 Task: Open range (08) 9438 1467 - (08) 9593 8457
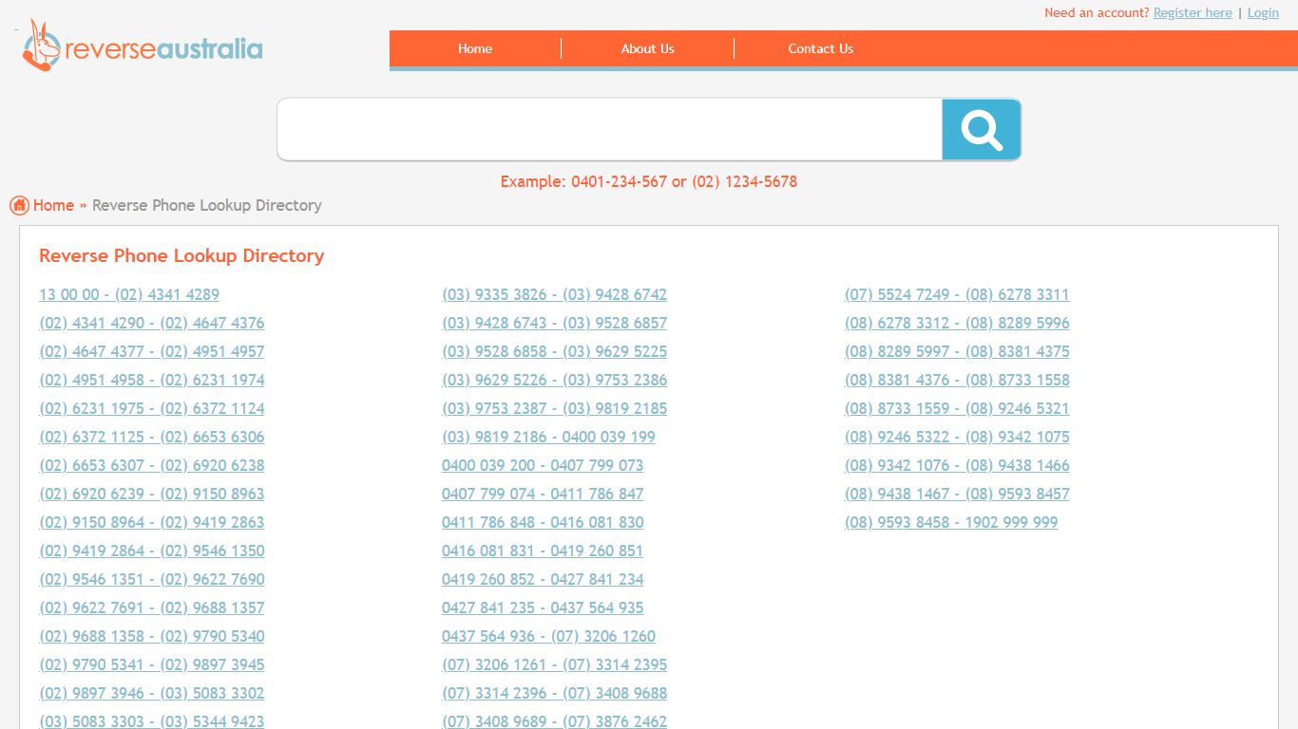click(x=957, y=494)
